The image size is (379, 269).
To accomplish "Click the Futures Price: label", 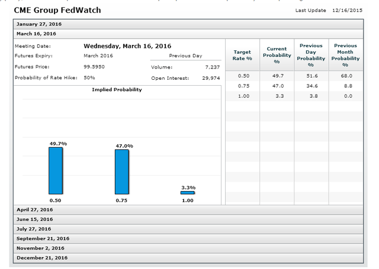I will (32, 67).
